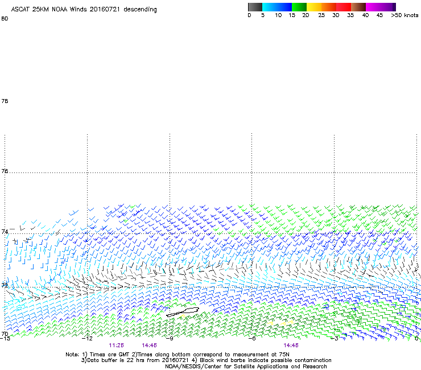Click the island outline on the map
The height and width of the screenshot is (370, 421).
(x=183, y=312)
